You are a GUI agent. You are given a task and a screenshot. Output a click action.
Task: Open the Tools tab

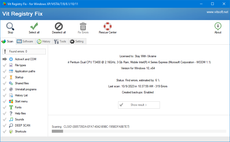pos(60,41)
